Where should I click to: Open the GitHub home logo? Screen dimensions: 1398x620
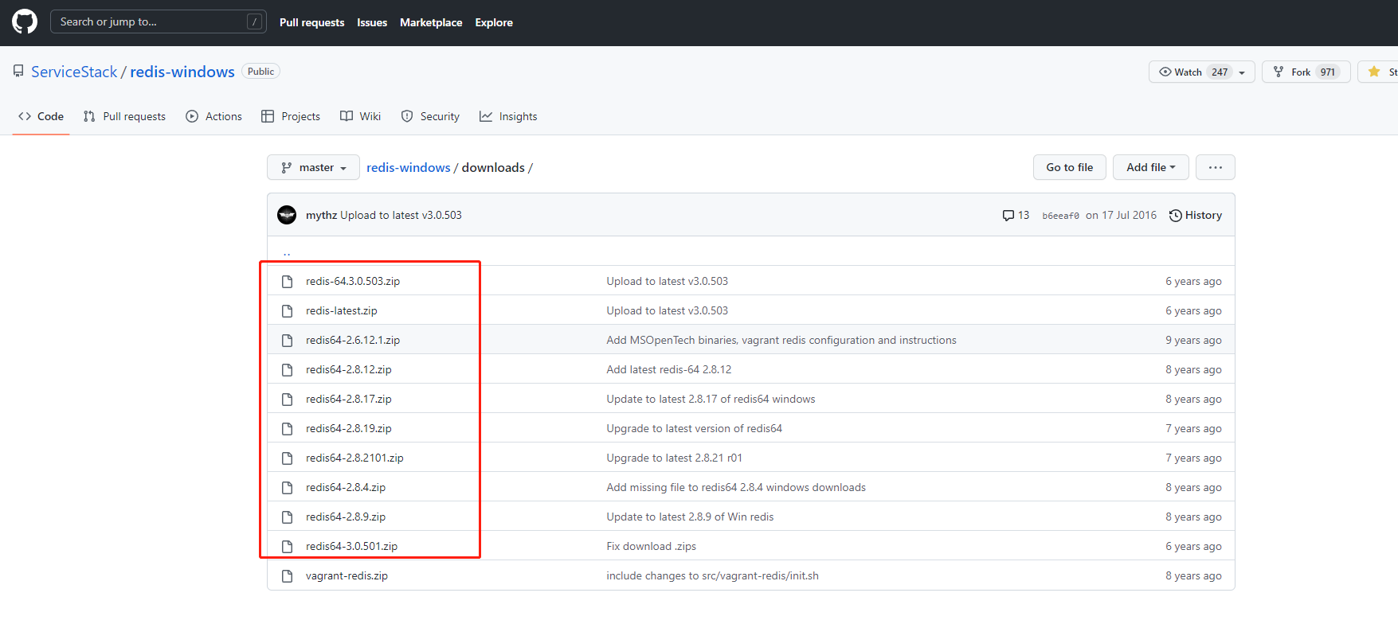coord(25,21)
